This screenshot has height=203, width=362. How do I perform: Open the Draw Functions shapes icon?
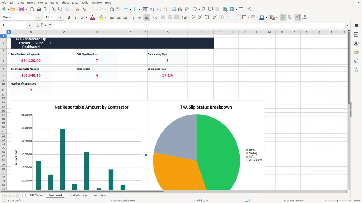point(249,9)
